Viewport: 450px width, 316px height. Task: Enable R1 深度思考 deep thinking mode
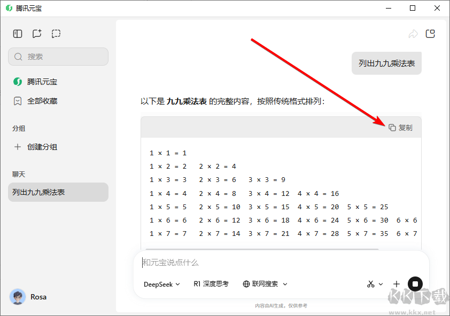point(211,284)
